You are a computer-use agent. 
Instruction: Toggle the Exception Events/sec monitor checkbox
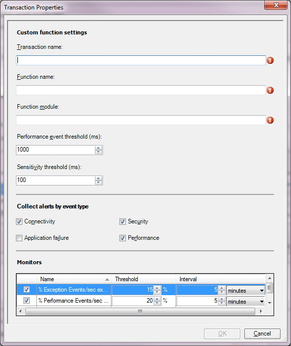click(x=27, y=289)
